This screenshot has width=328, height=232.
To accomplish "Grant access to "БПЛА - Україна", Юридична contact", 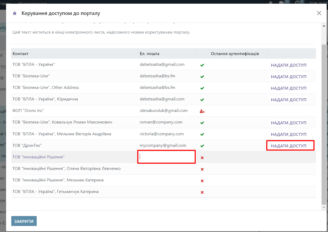I will tap(289, 100).
